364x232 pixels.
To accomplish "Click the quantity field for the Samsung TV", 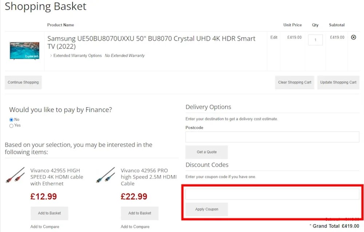I will [315, 40].
